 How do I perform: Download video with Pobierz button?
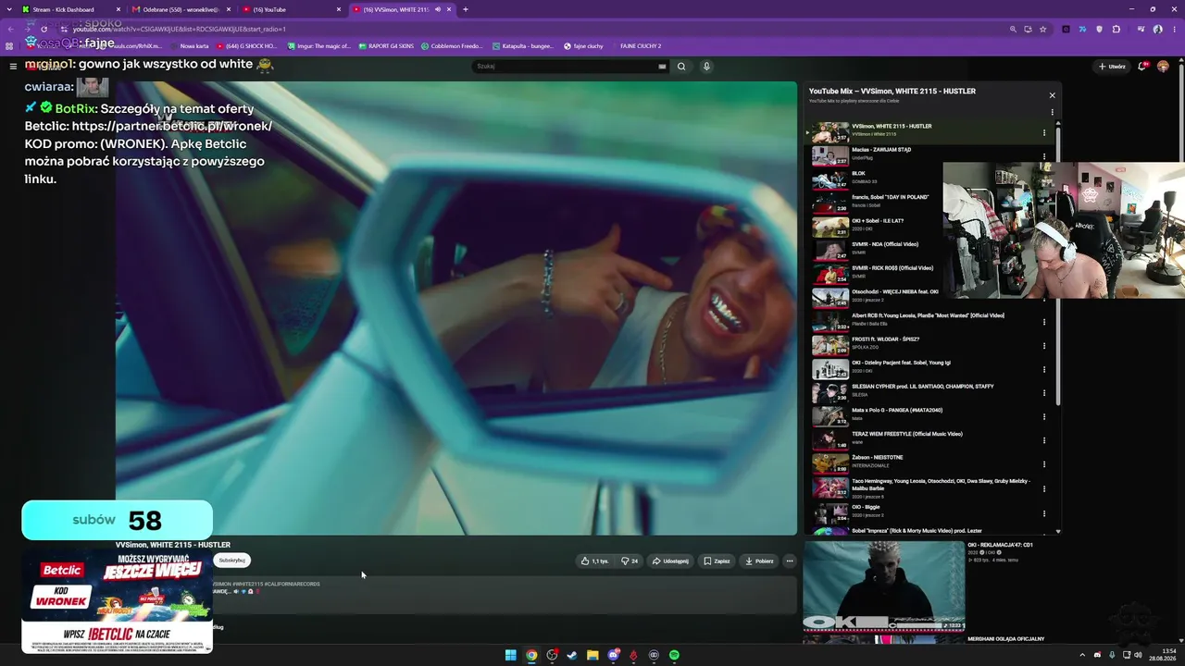[x=759, y=561]
